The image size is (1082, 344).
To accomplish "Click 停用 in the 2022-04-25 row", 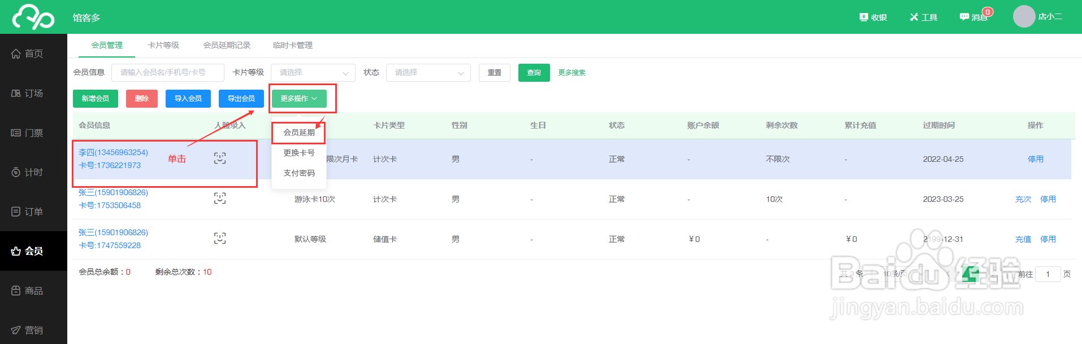I will (x=1036, y=160).
